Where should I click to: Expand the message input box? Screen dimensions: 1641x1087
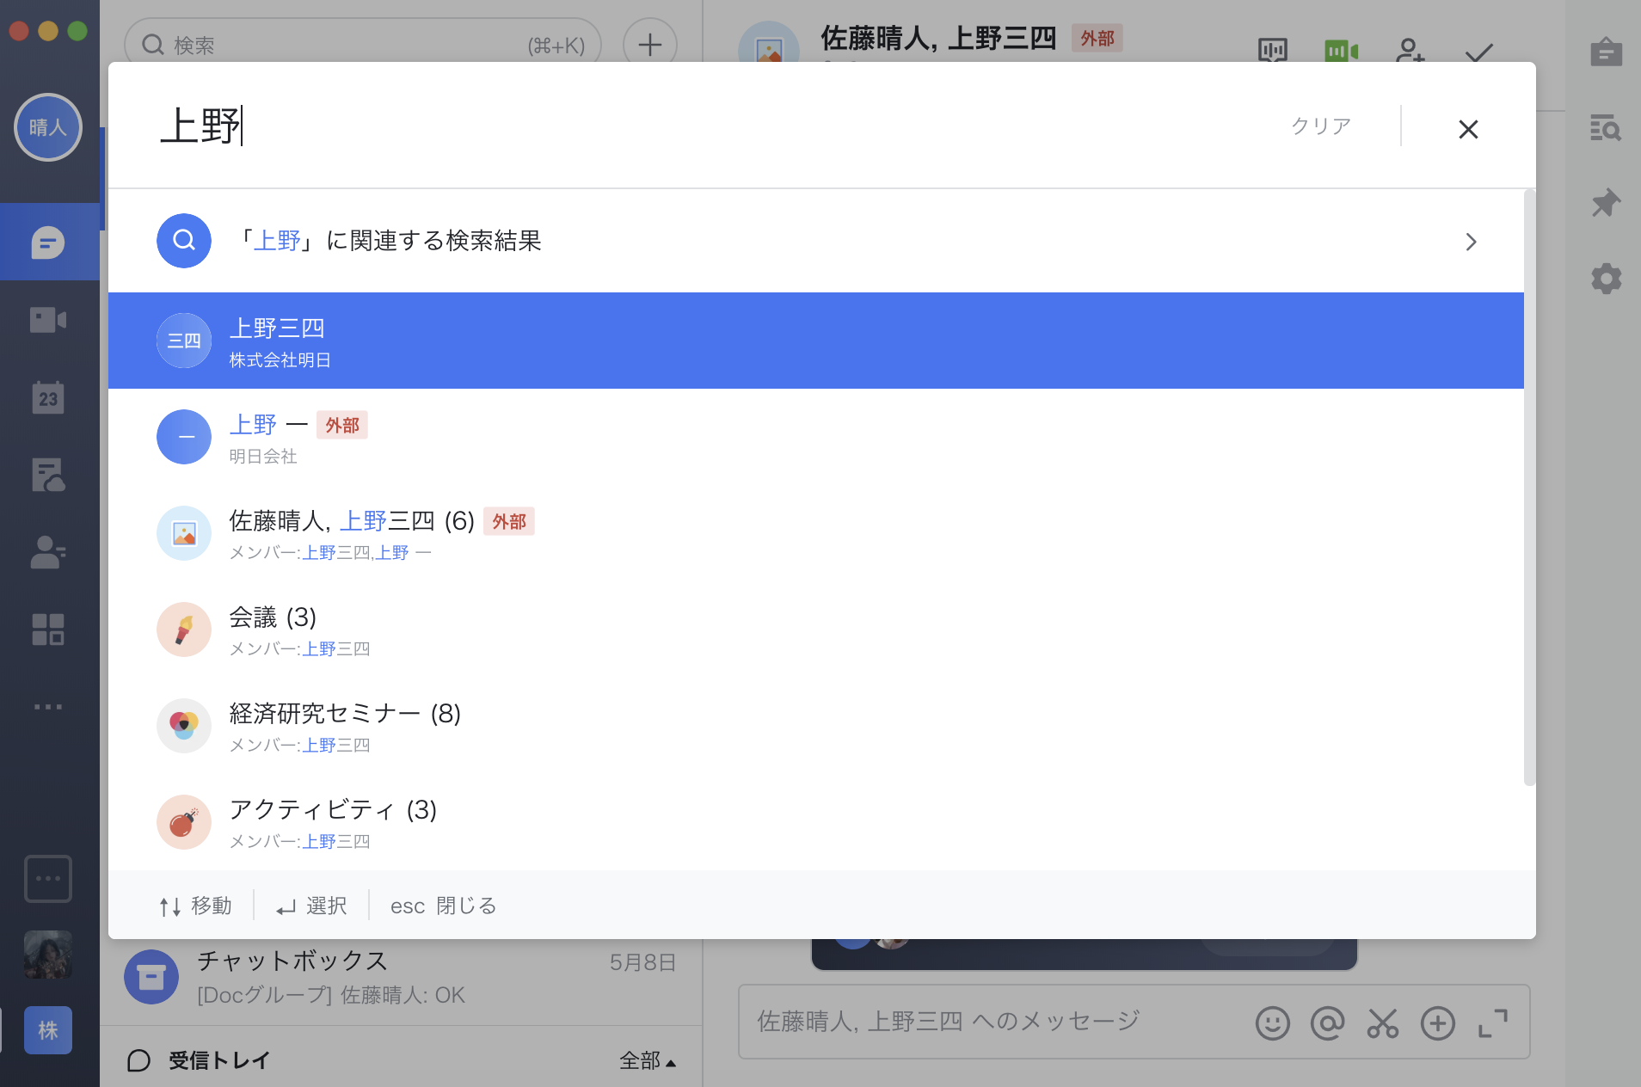pos(1492,1023)
